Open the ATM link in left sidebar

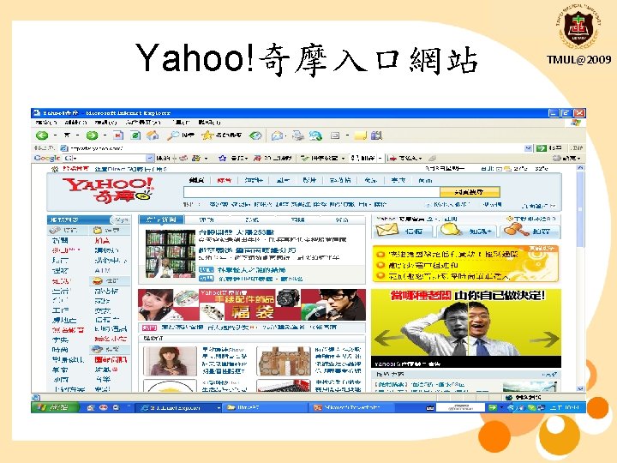(102, 271)
